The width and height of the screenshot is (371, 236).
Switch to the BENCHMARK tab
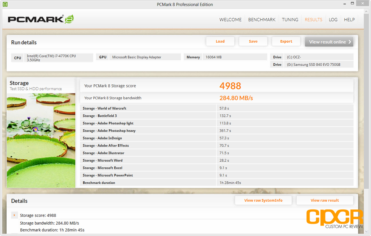pos(262,20)
